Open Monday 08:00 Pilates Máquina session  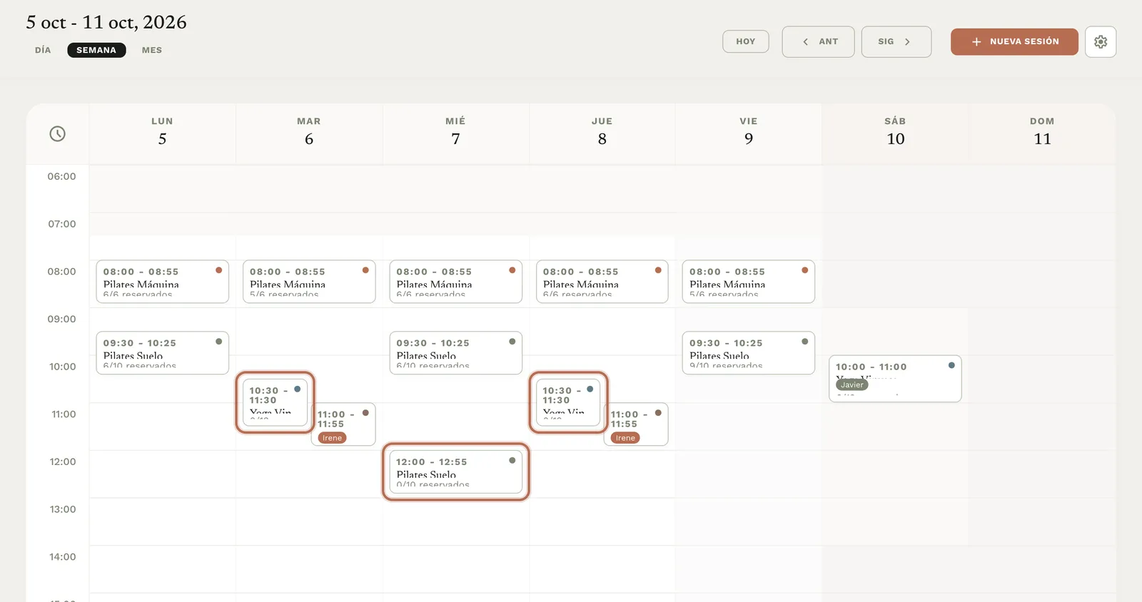(x=163, y=282)
